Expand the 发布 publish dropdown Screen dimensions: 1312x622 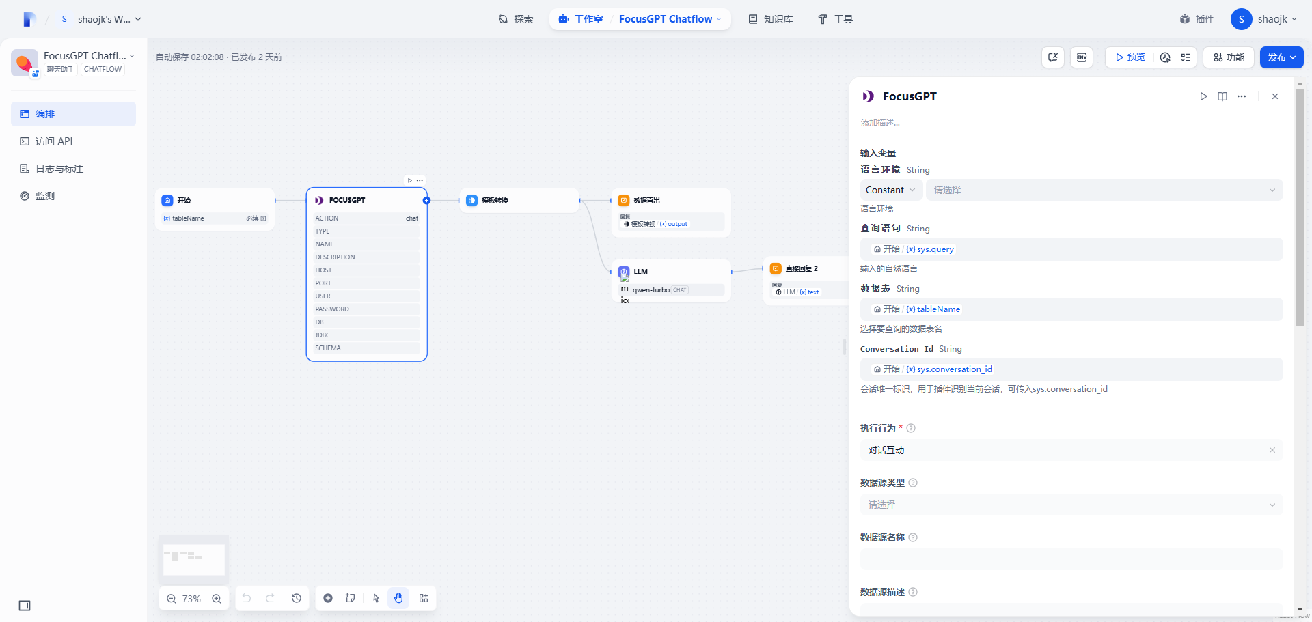click(x=1282, y=57)
